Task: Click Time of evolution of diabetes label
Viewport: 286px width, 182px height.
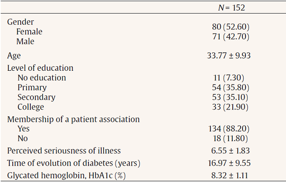Action: coord(74,164)
